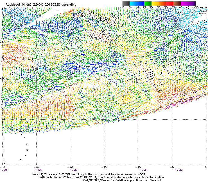Click the purple '17:32' time label

(179, 170)
